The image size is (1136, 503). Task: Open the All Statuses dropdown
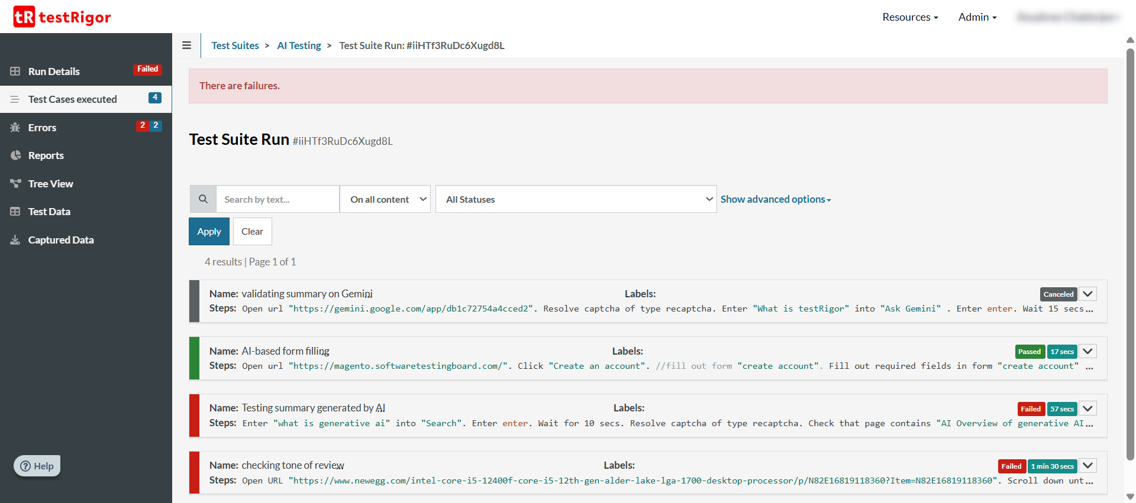click(576, 199)
